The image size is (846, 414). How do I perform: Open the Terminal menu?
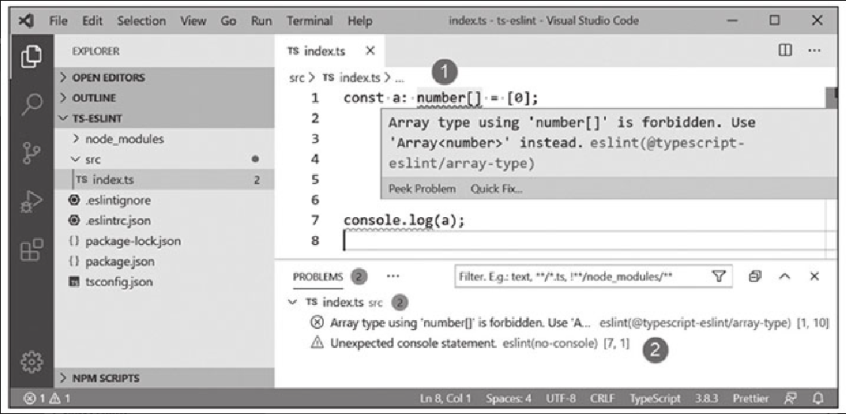(310, 21)
